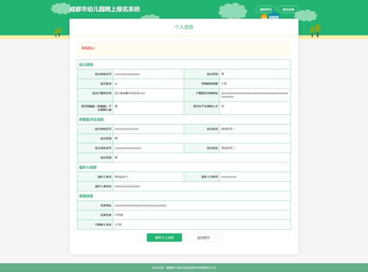Click the 技术支持 footer text
The width and height of the screenshot is (368, 272).
[184, 267]
